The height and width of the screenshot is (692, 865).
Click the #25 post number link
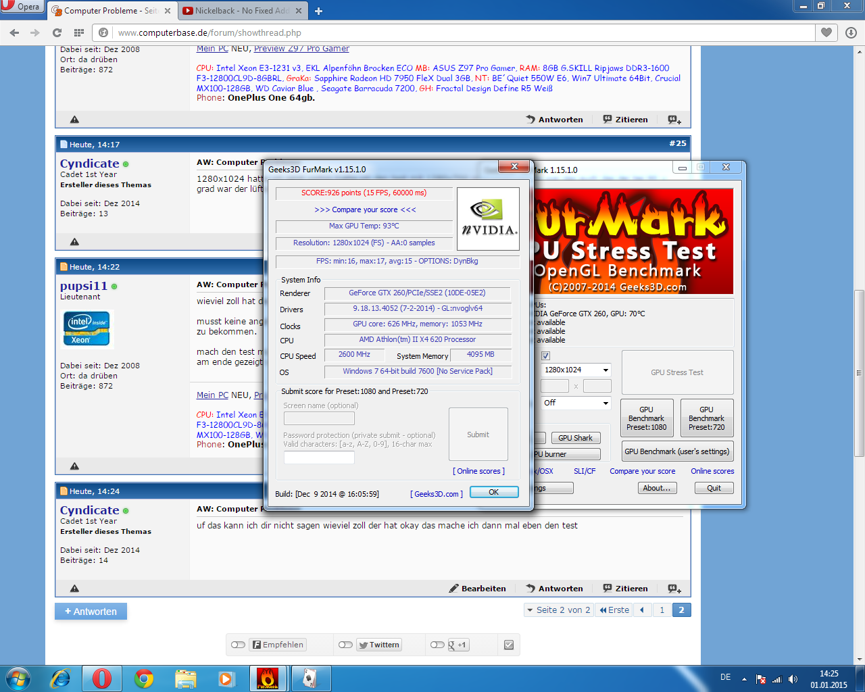(x=678, y=143)
